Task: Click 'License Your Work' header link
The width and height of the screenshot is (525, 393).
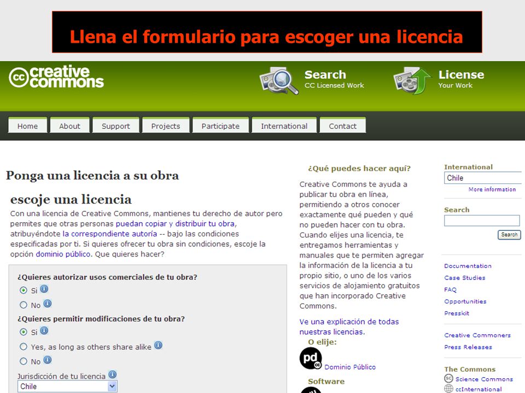Action: (462, 79)
